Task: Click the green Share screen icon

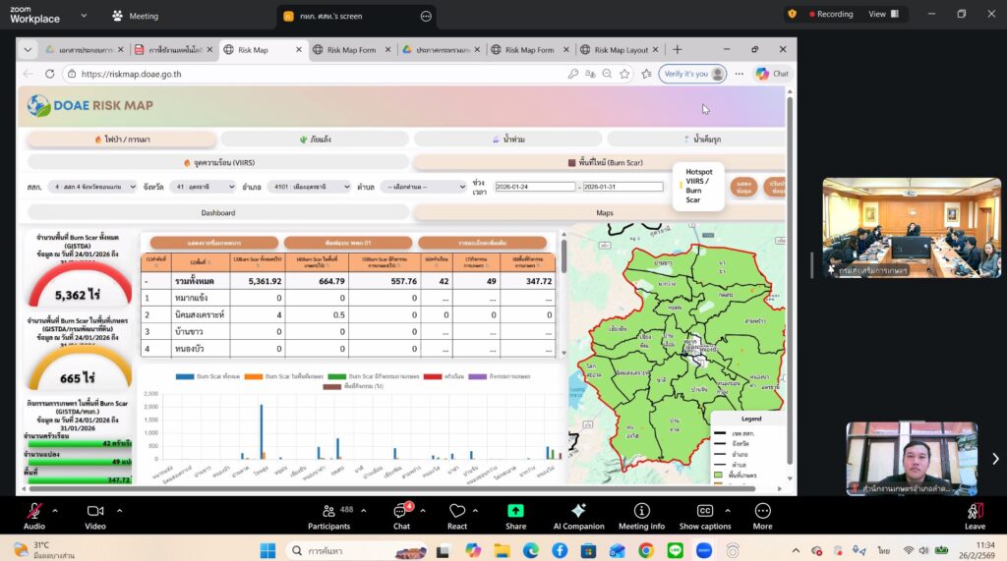Action: point(515,511)
